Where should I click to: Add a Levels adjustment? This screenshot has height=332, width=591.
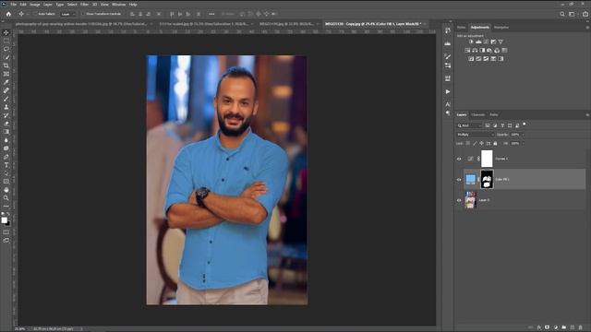(478, 41)
